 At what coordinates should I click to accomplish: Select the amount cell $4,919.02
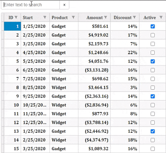tap(94, 35)
